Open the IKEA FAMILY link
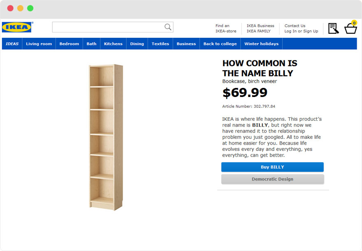 pyautogui.click(x=259, y=31)
